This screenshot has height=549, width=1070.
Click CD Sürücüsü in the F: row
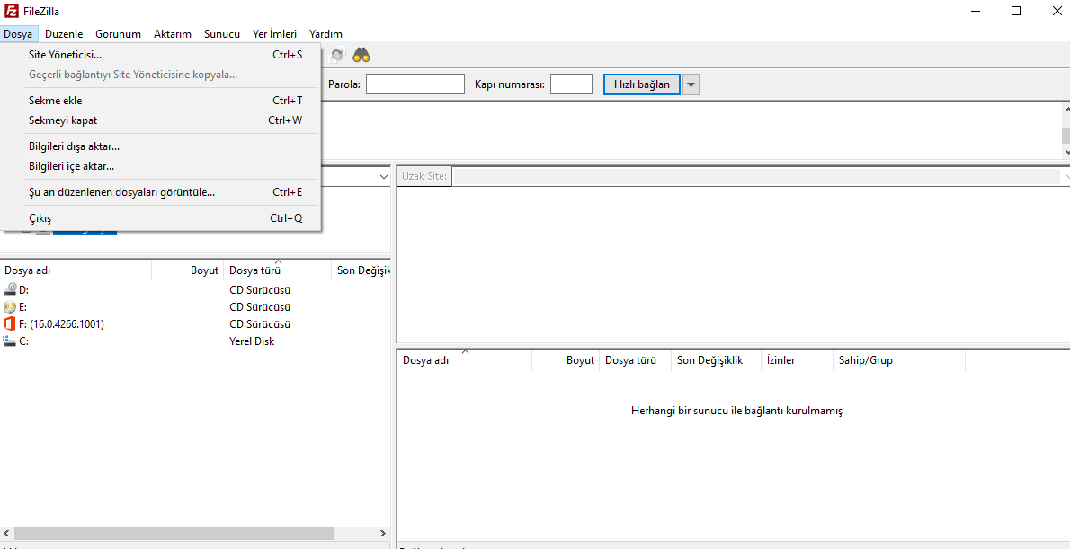(260, 324)
